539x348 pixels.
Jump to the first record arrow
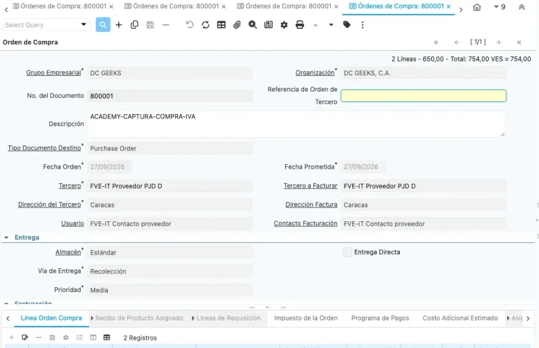pyautogui.click(x=436, y=42)
